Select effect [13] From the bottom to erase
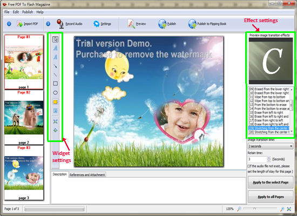The image size is (297, 216). click(x=268, y=105)
